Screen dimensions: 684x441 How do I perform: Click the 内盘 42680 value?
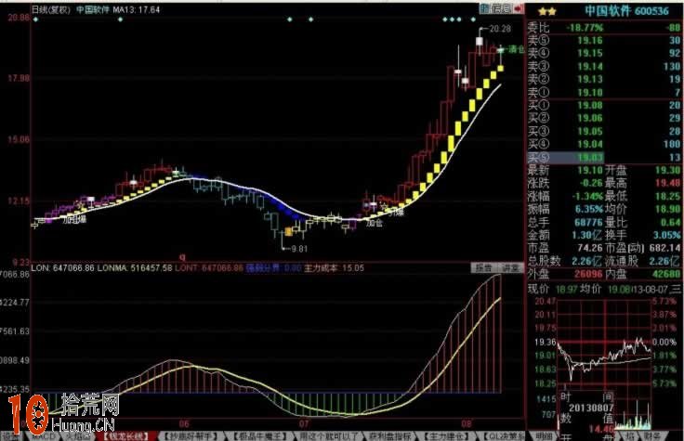point(666,274)
